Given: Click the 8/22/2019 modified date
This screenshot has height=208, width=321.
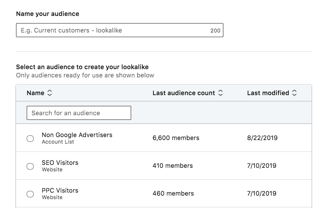Looking at the screenshot, I should (x=262, y=138).
